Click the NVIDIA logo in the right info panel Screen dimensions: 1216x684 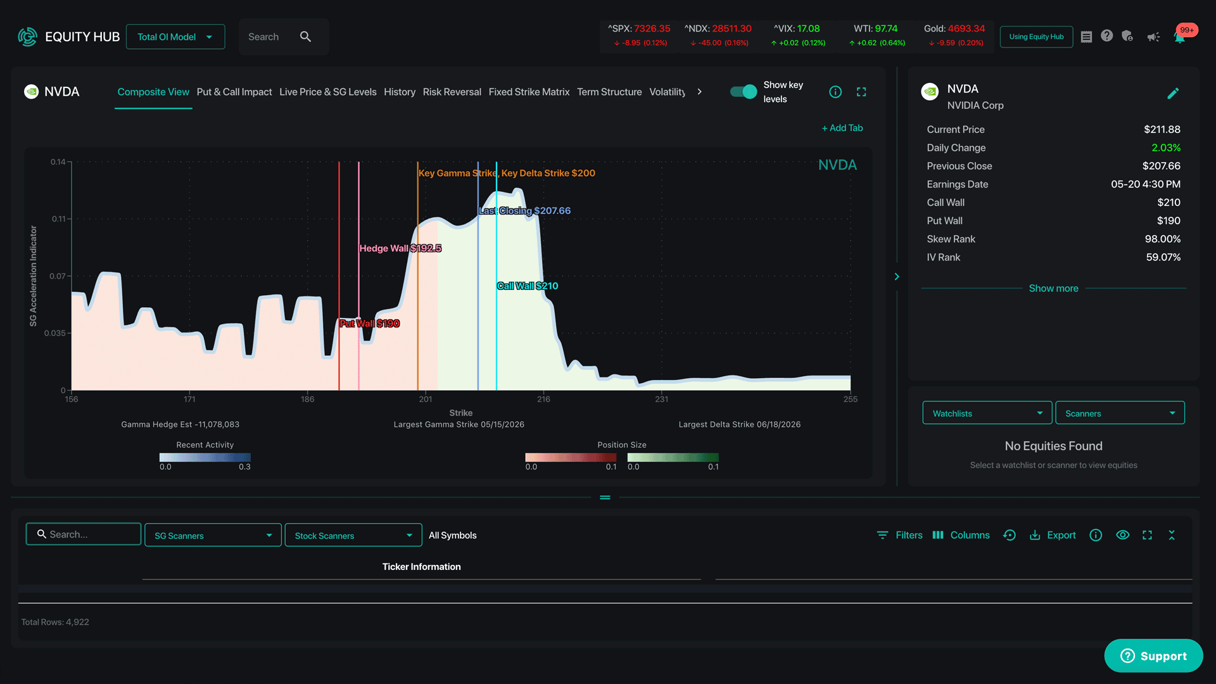(x=930, y=92)
